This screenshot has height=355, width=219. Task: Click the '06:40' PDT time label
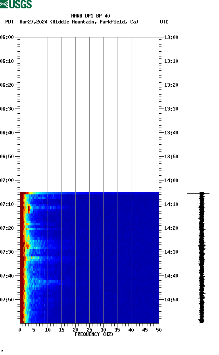coord(7,133)
